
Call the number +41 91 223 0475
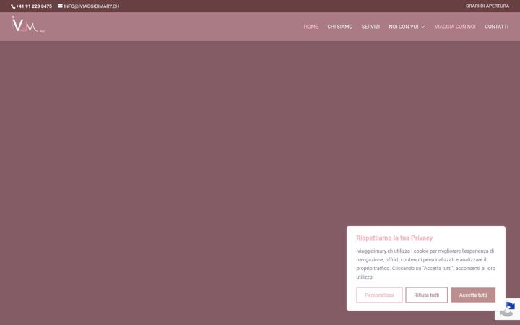pyautogui.click(x=34, y=6)
